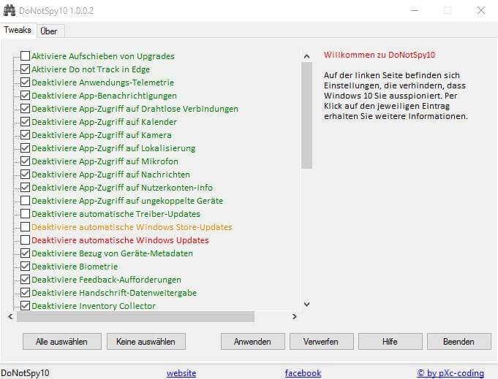Toggle checkbox for App-Zugriff auf Drahtlose Verbindungen

pos(25,109)
